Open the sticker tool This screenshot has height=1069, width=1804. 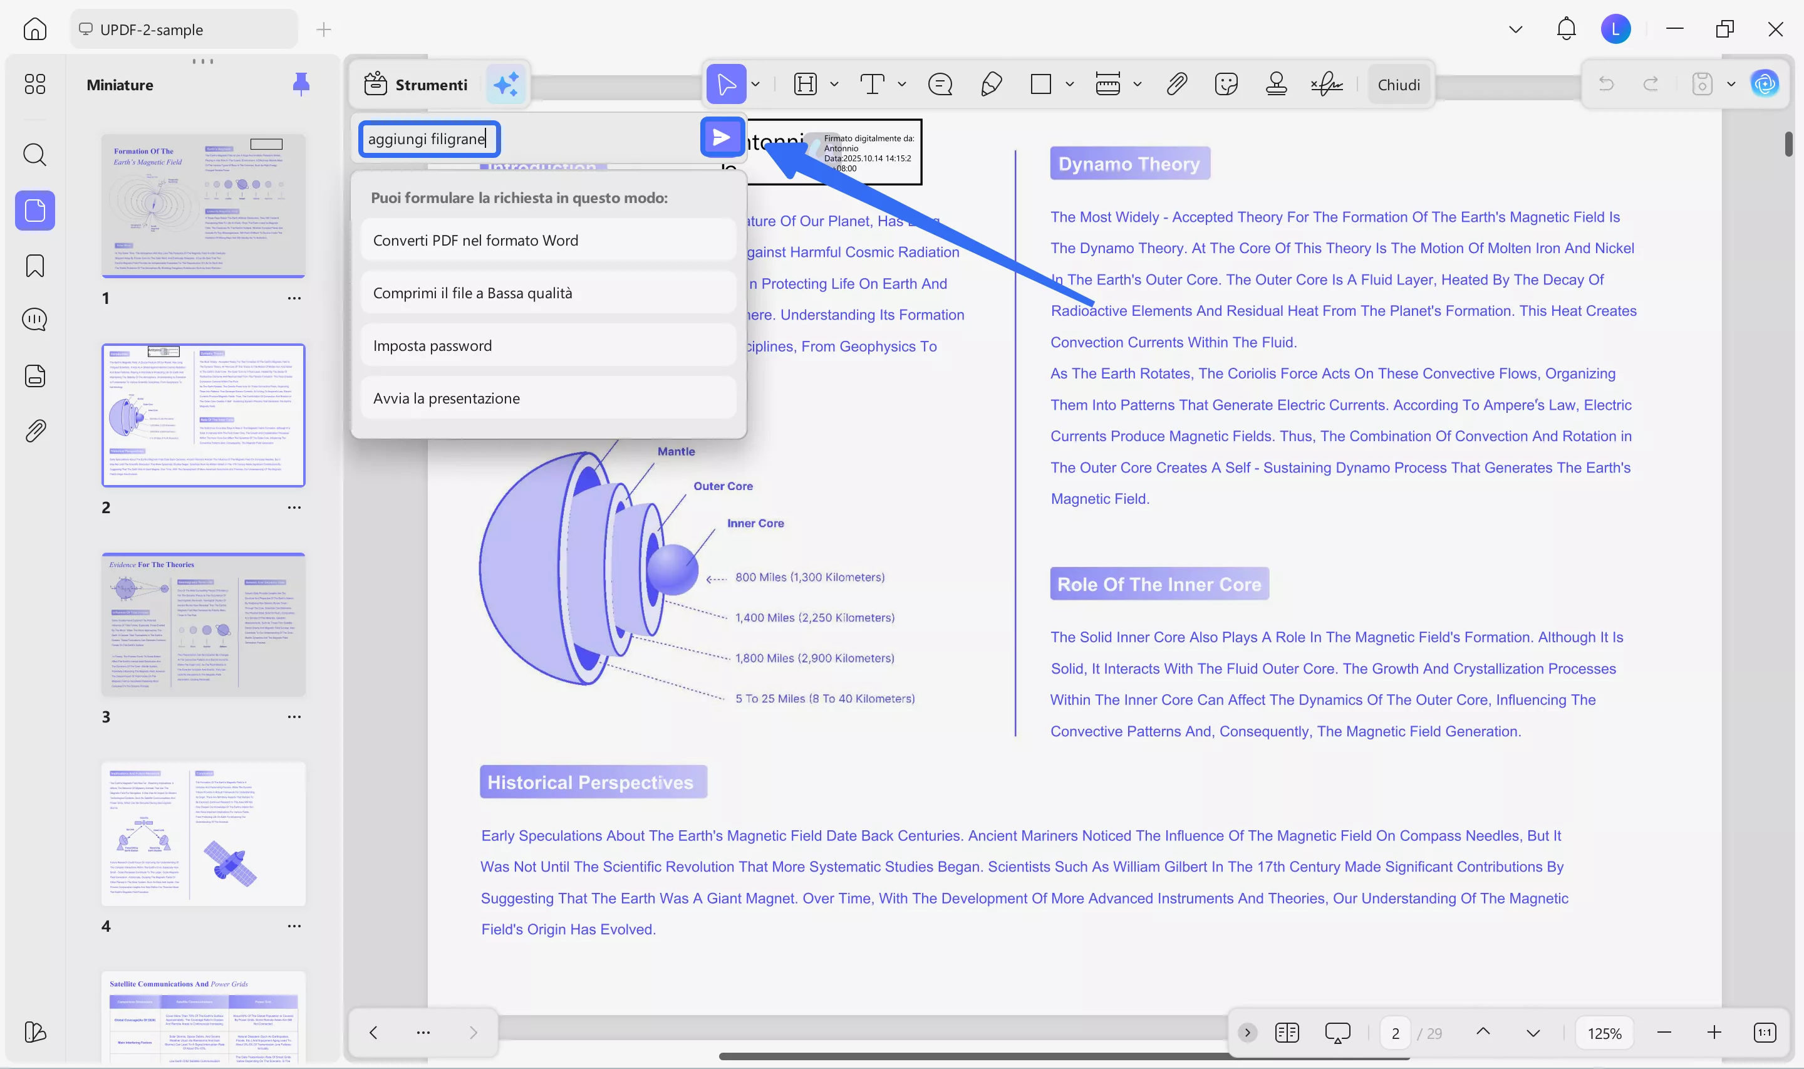click(x=1225, y=85)
